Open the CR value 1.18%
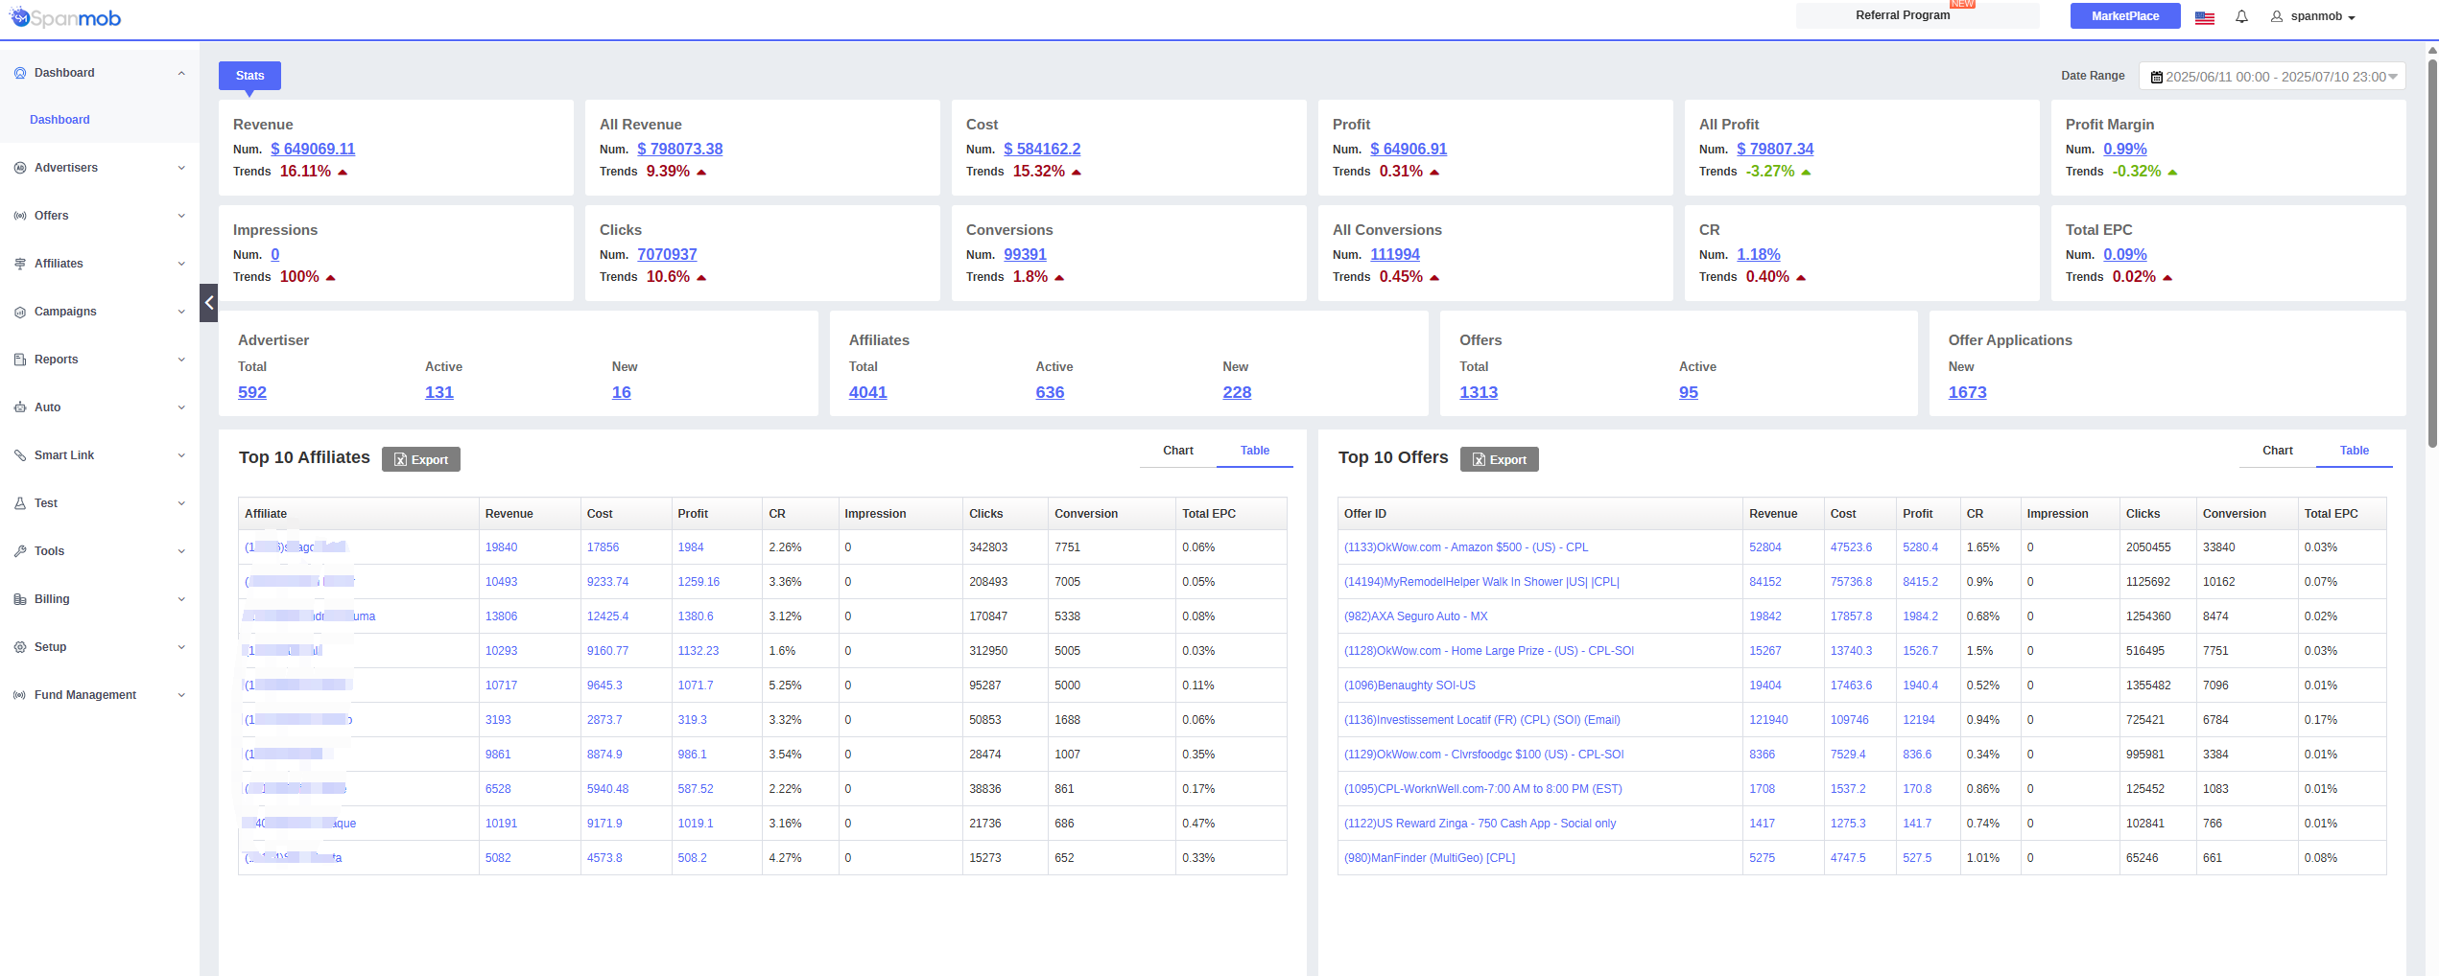Viewport: 2439px width, 976px height. coord(1758,254)
